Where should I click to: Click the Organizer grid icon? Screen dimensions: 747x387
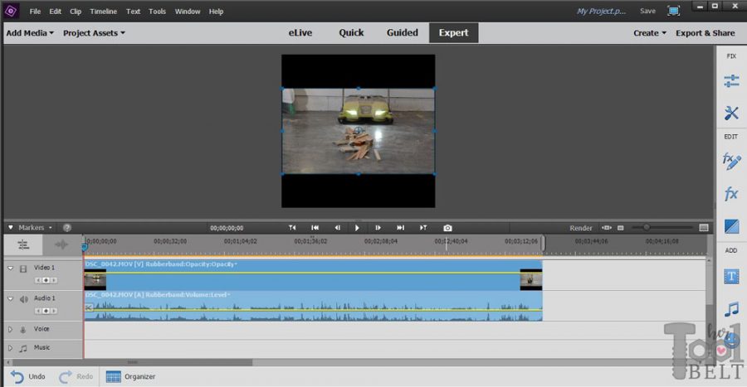point(113,377)
